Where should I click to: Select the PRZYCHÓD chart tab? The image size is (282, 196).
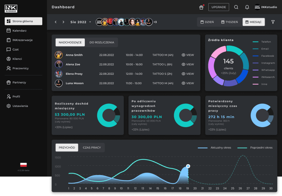point(67,147)
